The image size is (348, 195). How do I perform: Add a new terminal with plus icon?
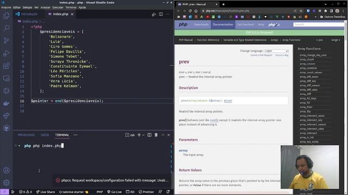point(139,135)
